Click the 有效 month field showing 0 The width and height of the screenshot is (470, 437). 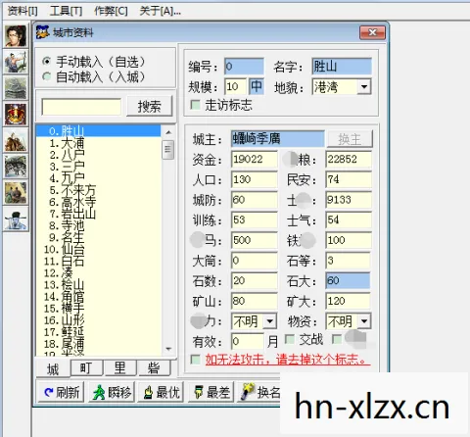(x=248, y=341)
